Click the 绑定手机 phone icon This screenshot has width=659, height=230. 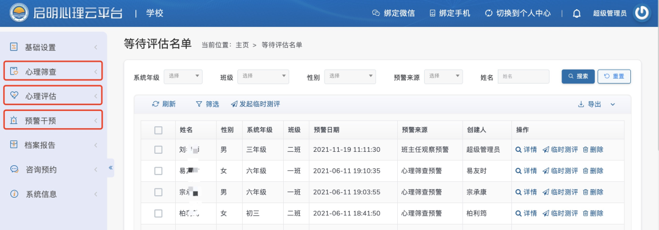433,13
